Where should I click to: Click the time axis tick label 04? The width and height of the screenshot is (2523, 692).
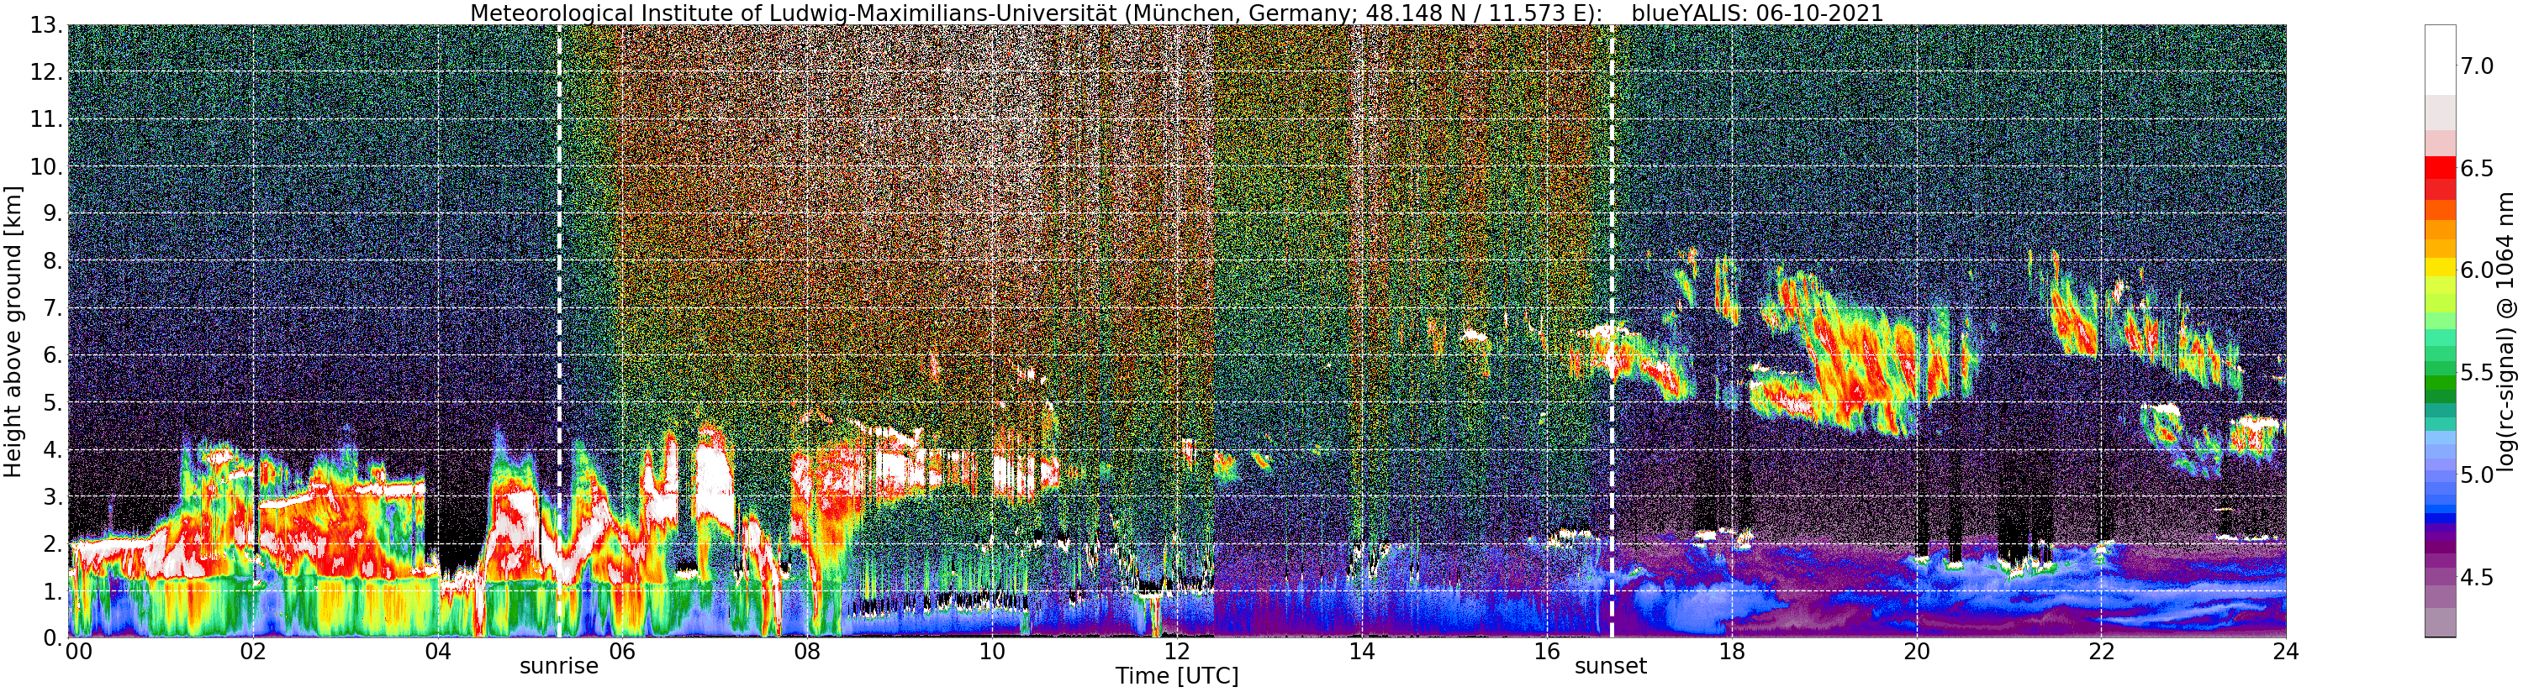click(x=438, y=651)
